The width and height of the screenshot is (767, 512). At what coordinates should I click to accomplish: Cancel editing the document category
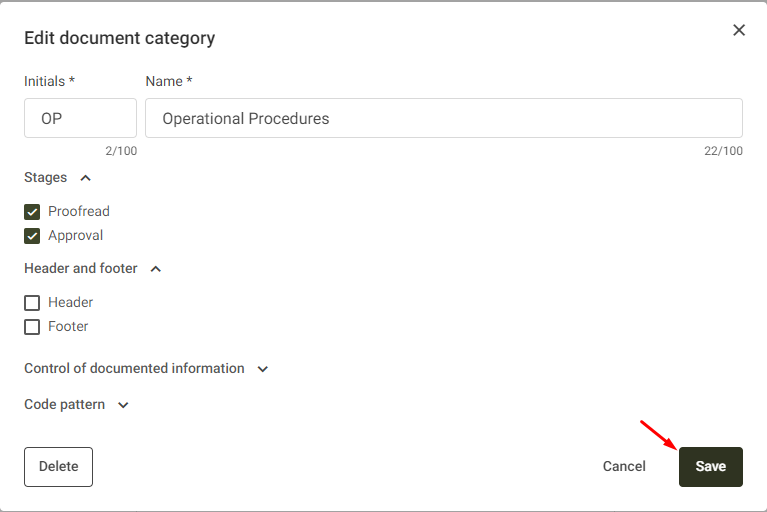[x=624, y=467]
